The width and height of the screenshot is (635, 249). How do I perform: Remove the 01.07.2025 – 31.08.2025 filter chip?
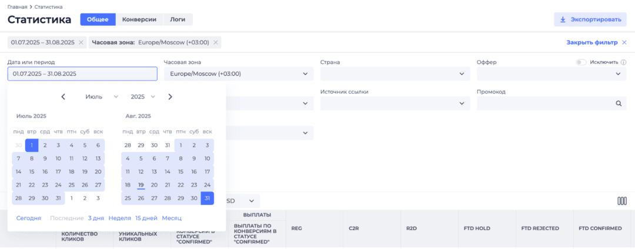[x=81, y=42]
